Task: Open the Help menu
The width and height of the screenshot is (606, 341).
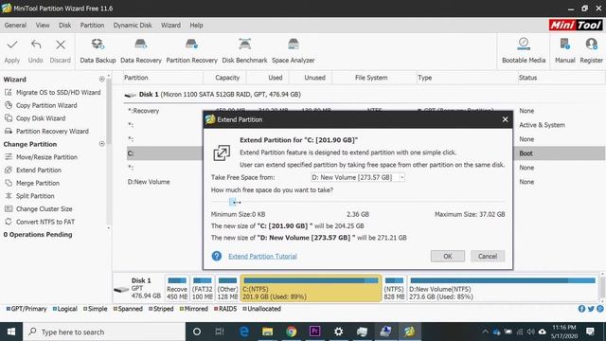Action: click(x=196, y=26)
